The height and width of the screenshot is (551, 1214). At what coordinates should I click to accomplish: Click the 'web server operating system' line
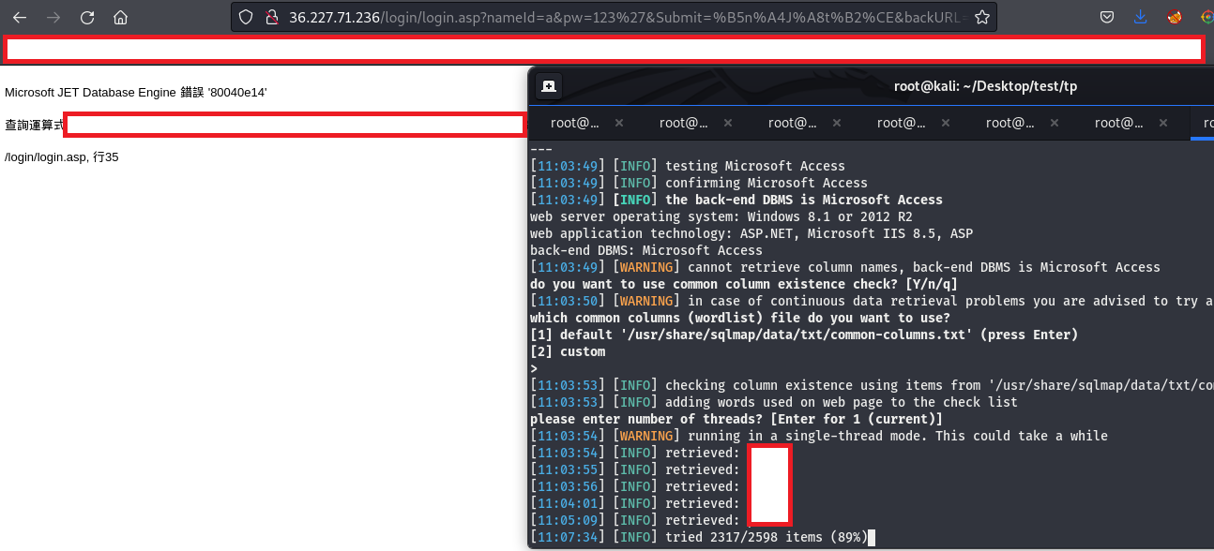click(x=721, y=216)
